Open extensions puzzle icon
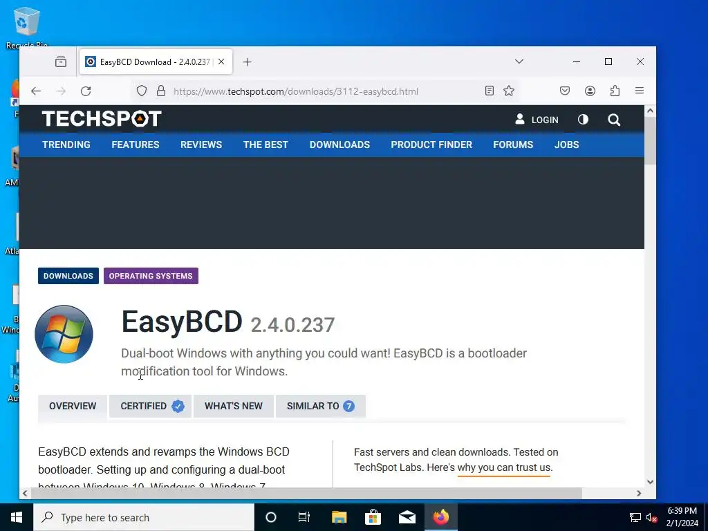 click(x=615, y=91)
